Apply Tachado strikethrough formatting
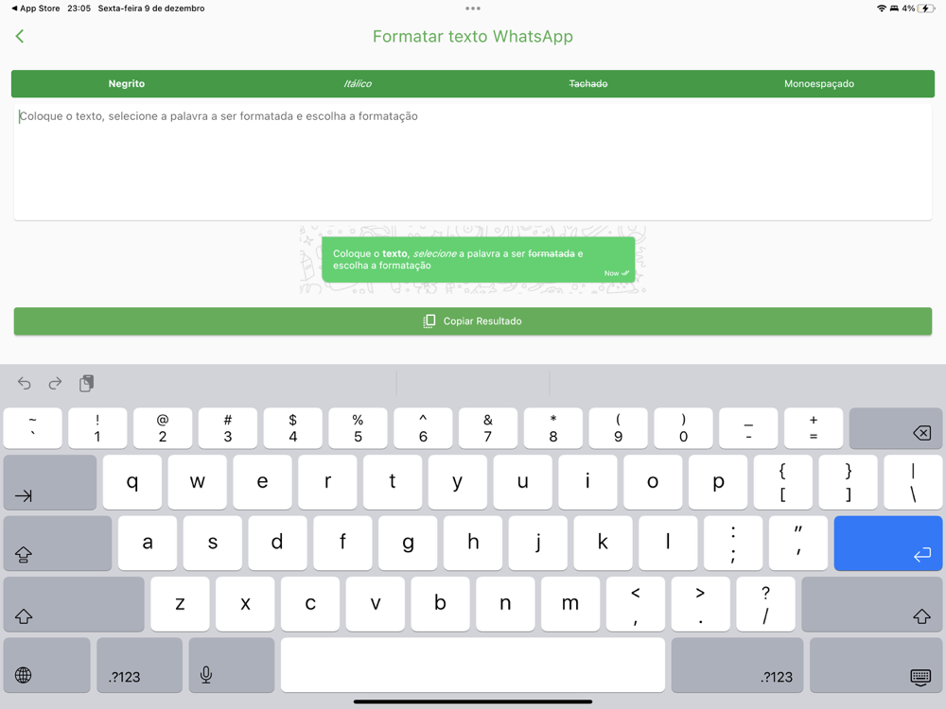The width and height of the screenshot is (946, 709). 588,84
